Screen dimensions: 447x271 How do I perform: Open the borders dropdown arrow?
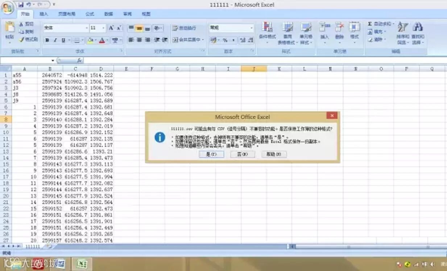pyautogui.click(x=82, y=40)
